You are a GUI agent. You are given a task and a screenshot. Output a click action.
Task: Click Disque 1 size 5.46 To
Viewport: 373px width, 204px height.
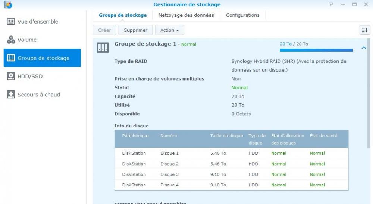218,153
